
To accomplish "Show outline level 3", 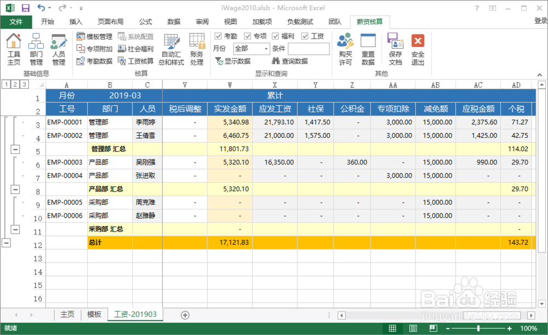I will 24,84.
